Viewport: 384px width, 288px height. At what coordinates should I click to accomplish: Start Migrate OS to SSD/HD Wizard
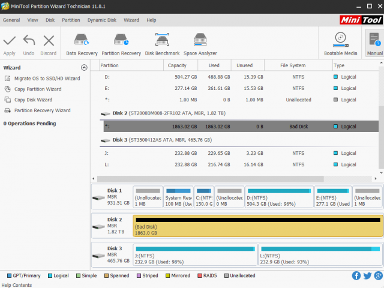coord(47,79)
